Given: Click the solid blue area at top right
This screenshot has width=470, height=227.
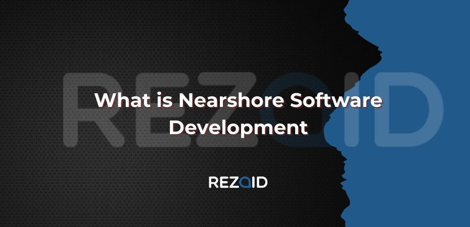Looking at the screenshot, I should click(430, 30).
